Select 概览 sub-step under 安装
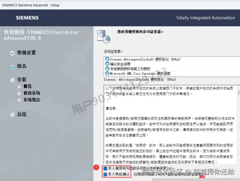 (x=27, y=86)
